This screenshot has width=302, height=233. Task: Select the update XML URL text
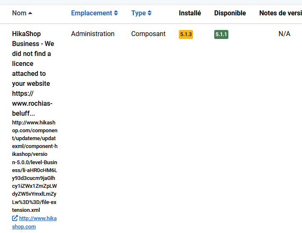[35, 166]
